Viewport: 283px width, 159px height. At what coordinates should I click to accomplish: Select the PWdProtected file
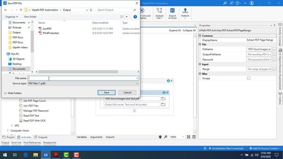[x=50, y=33]
